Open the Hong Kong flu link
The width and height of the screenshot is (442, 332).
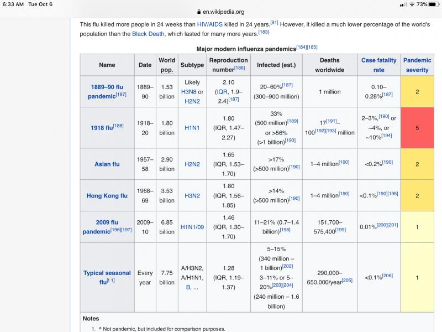point(107,196)
